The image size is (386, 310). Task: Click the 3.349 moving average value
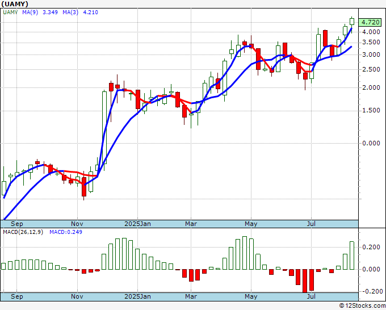tap(50, 12)
